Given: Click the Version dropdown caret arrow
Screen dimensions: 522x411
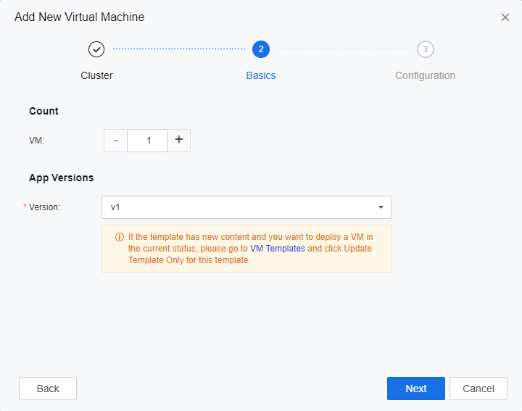Looking at the screenshot, I should [x=381, y=207].
